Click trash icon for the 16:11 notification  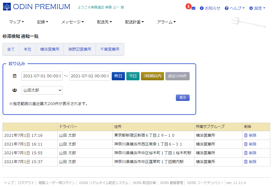(x=245, y=144)
